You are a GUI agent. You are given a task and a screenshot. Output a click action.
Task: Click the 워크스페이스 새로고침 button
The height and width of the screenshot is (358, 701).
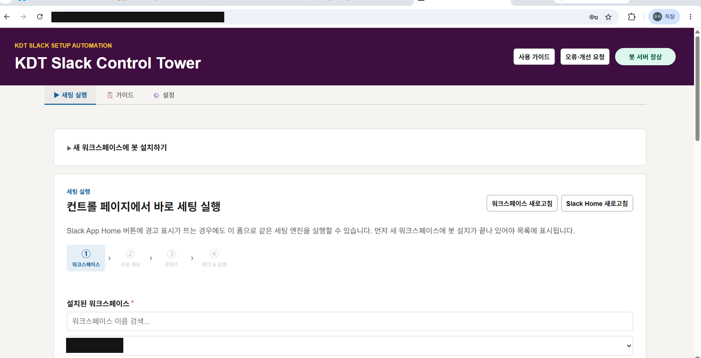[x=522, y=203]
